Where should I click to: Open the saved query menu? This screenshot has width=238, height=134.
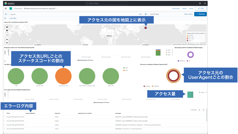7,14
